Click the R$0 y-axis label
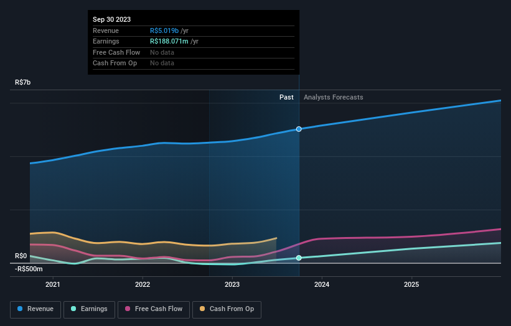Screen dimensions: 511x326 pos(21,256)
